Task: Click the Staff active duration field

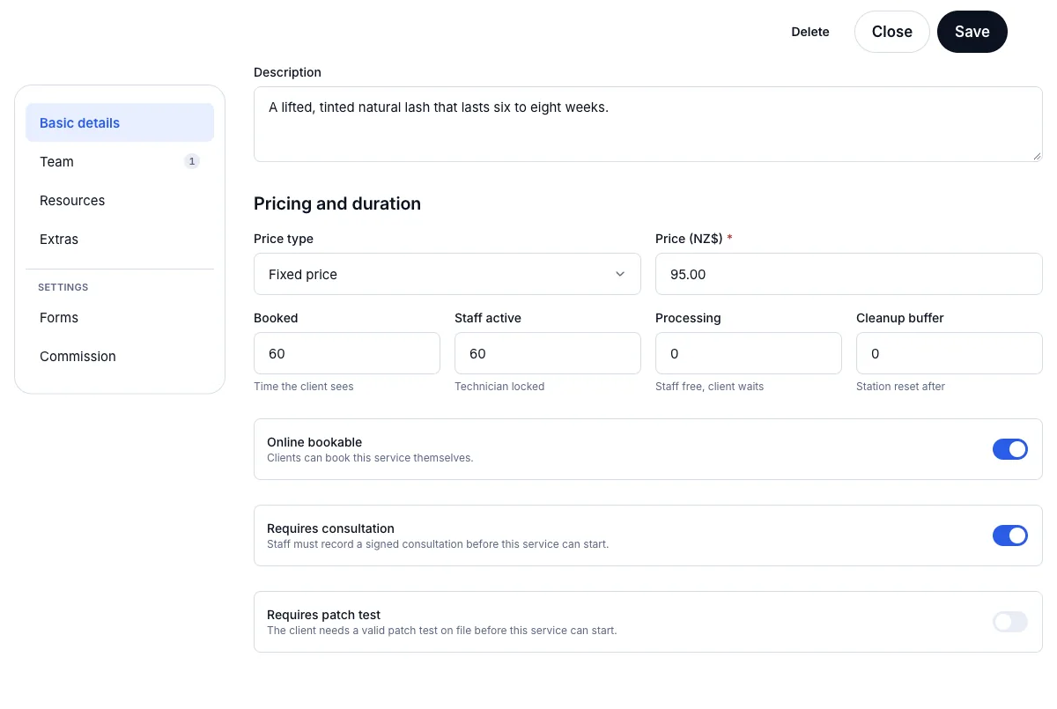Action: coord(547,353)
